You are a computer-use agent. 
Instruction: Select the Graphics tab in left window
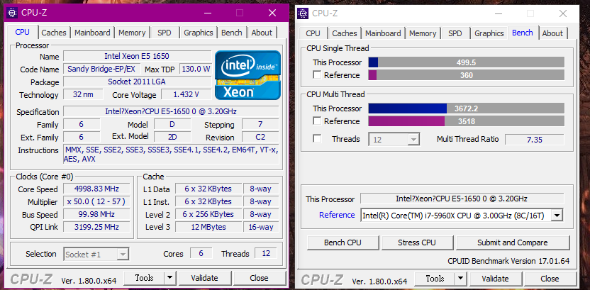(199, 33)
